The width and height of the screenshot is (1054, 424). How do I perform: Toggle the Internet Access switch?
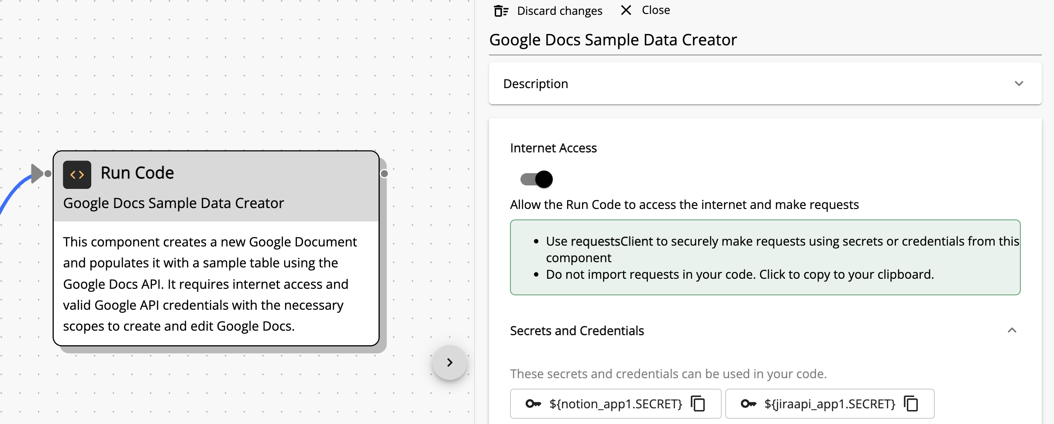tap(536, 179)
